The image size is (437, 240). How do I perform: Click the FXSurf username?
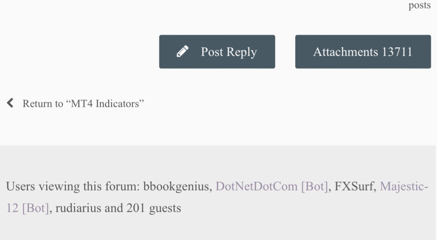coord(355,187)
